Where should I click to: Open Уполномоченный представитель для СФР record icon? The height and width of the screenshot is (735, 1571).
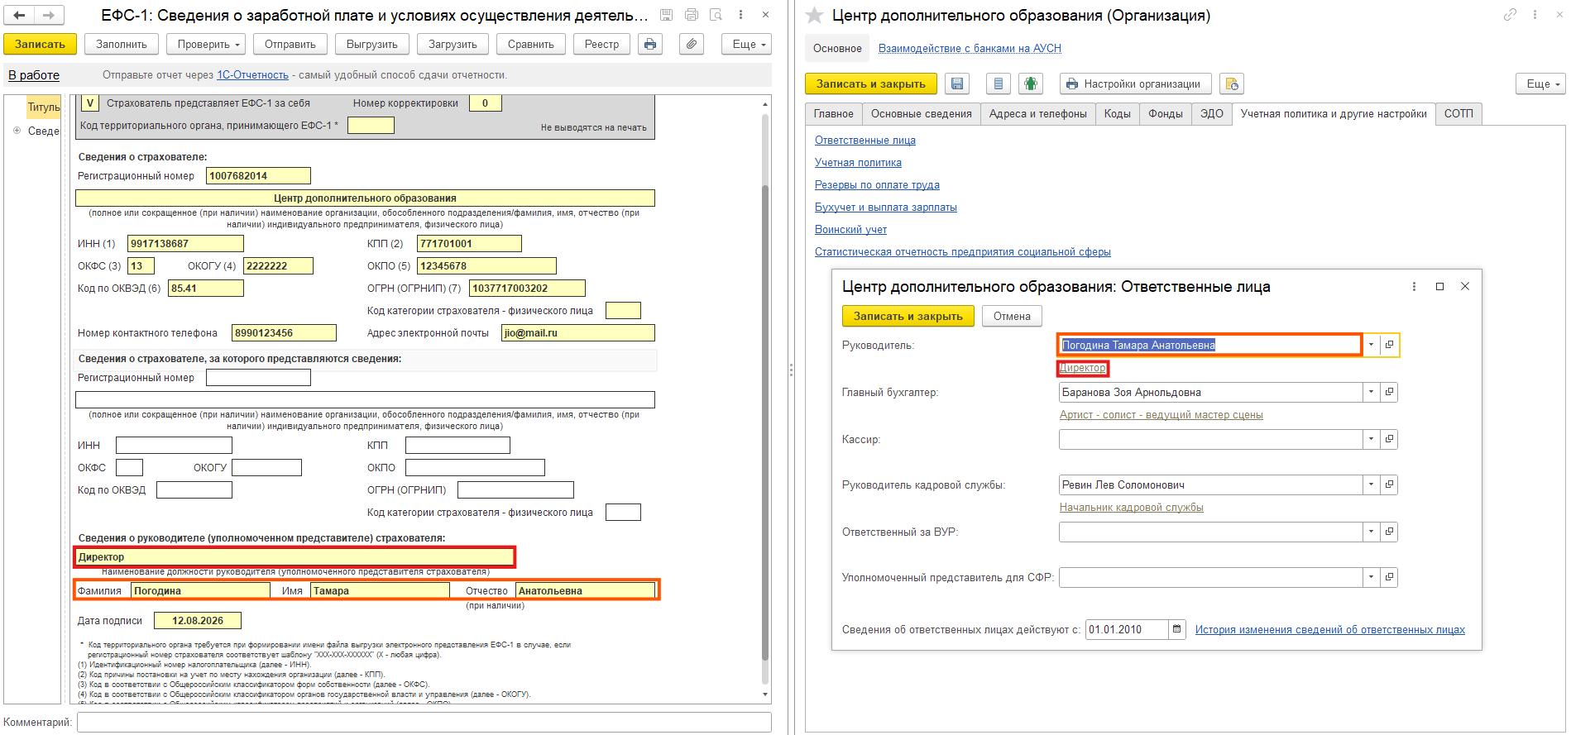click(1389, 577)
